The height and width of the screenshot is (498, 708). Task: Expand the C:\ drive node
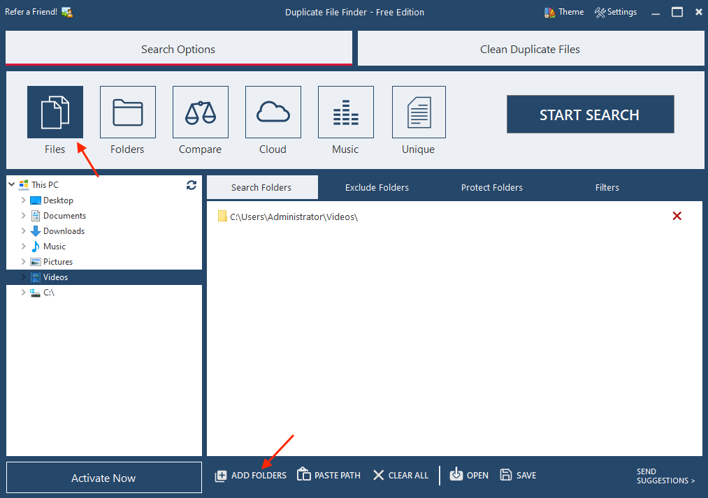(24, 293)
